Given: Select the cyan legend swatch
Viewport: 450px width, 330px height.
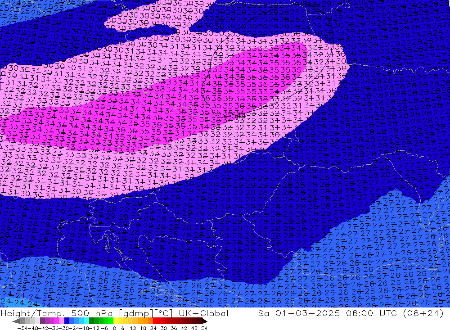Looking at the screenshot, I should (86, 321).
